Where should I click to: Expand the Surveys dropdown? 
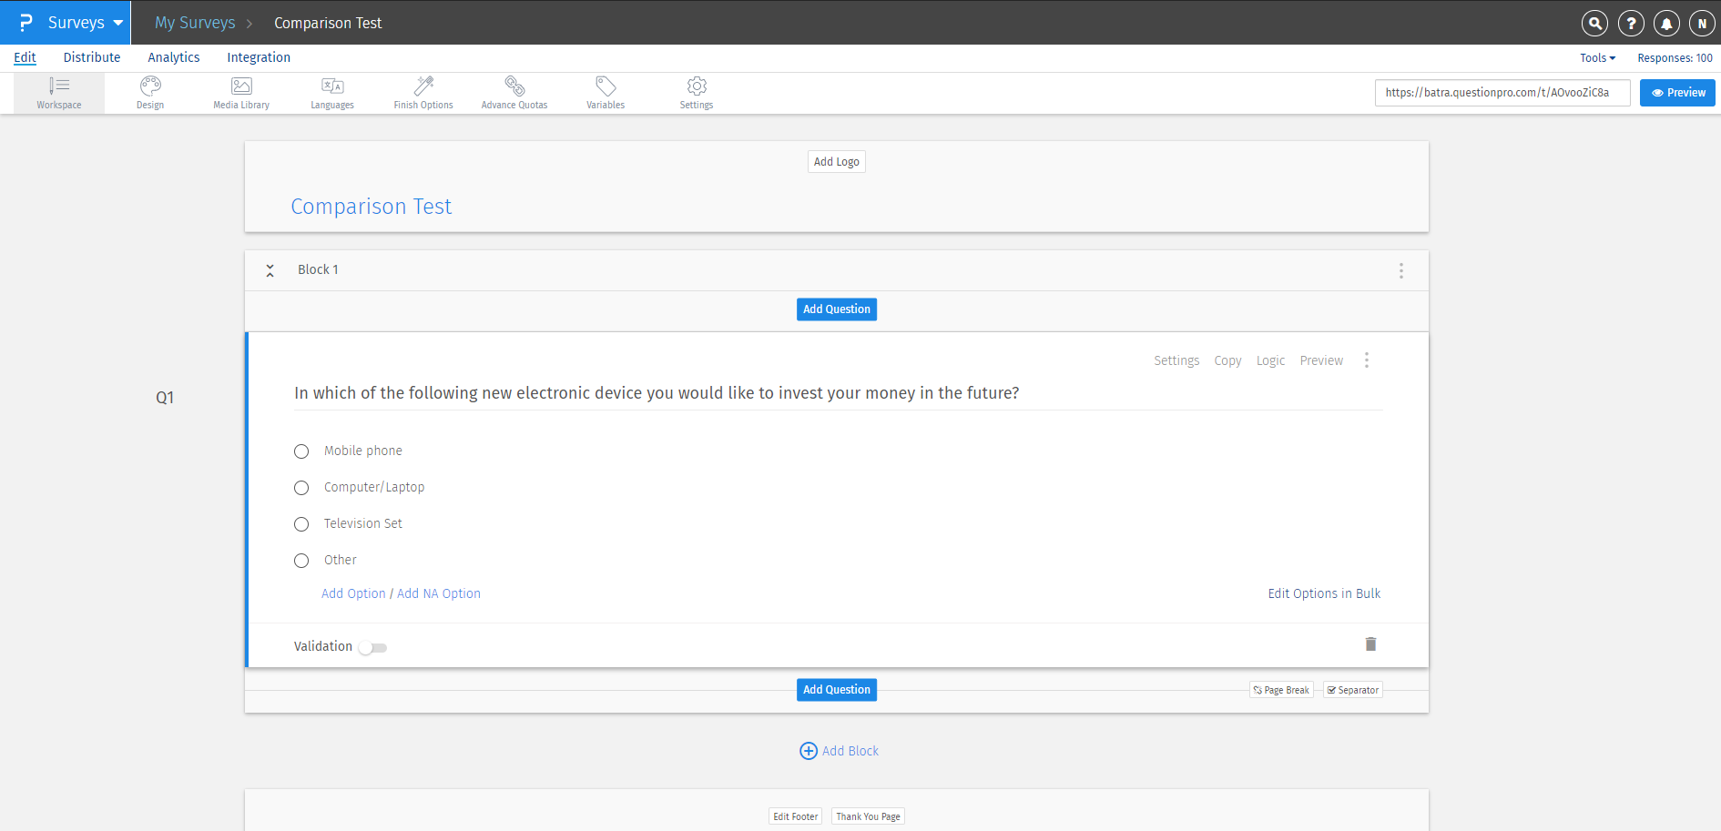pos(87,23)
